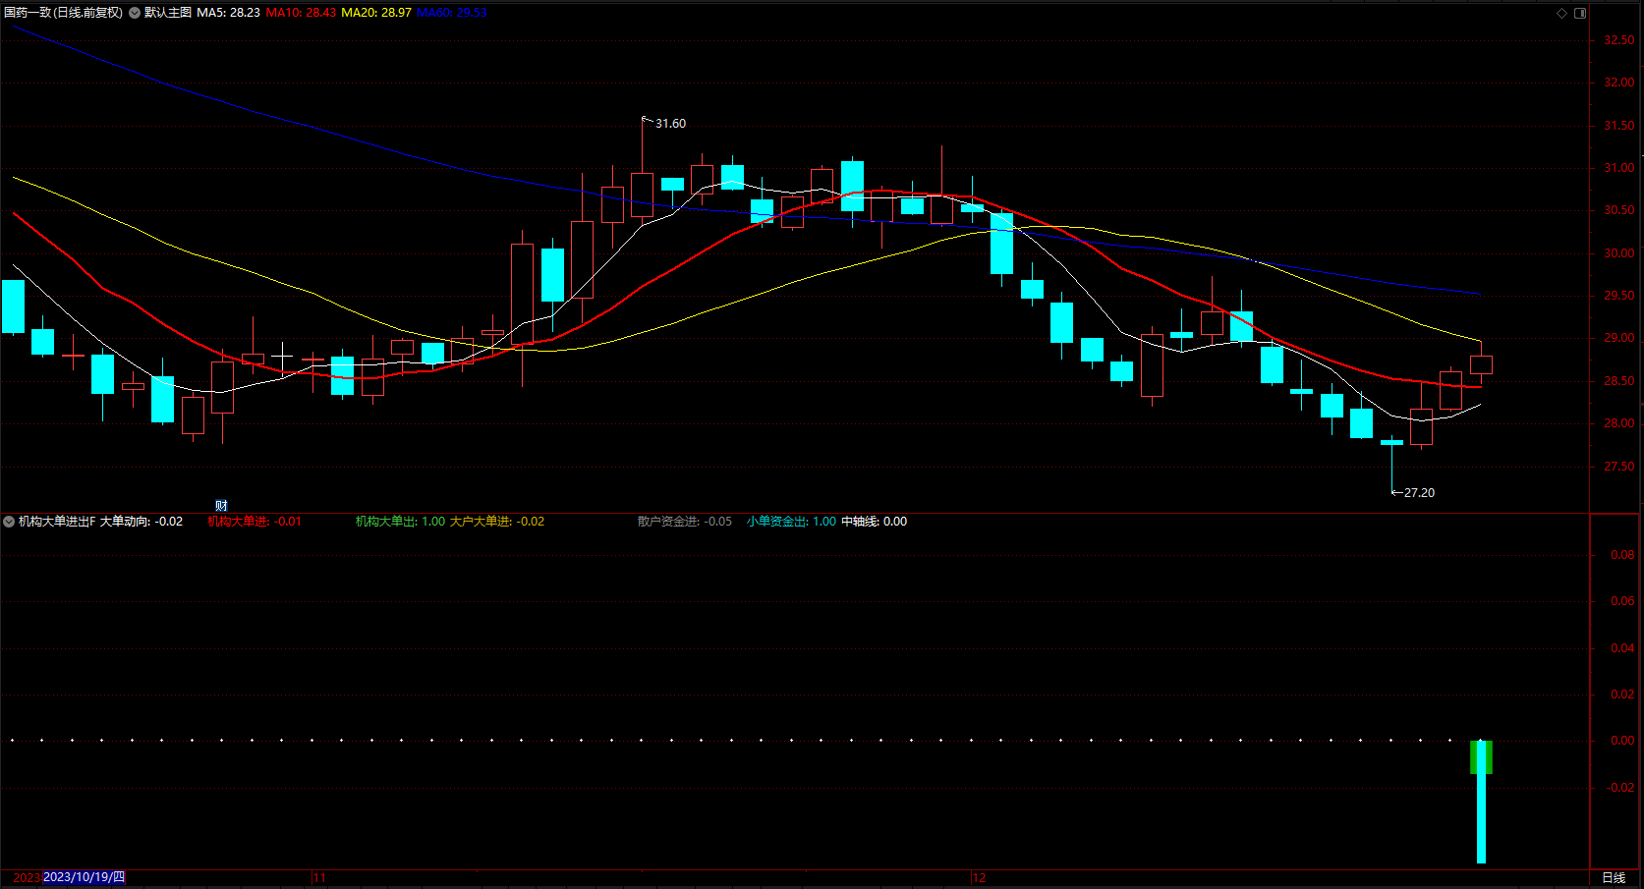Click the 财 finance marker on chart
This screenshot has height=889, width=1644.
click(x=221, y=506)
